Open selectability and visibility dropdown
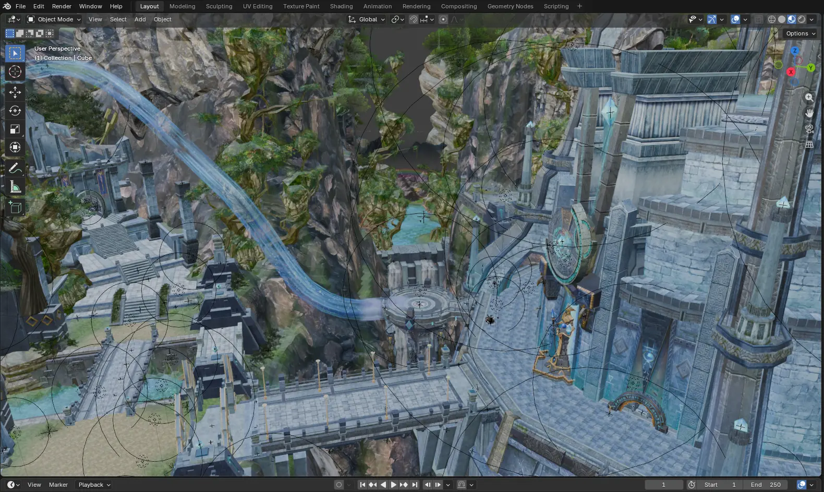The height and width of the screenshot is (492, 824). [x=695, y=19]
